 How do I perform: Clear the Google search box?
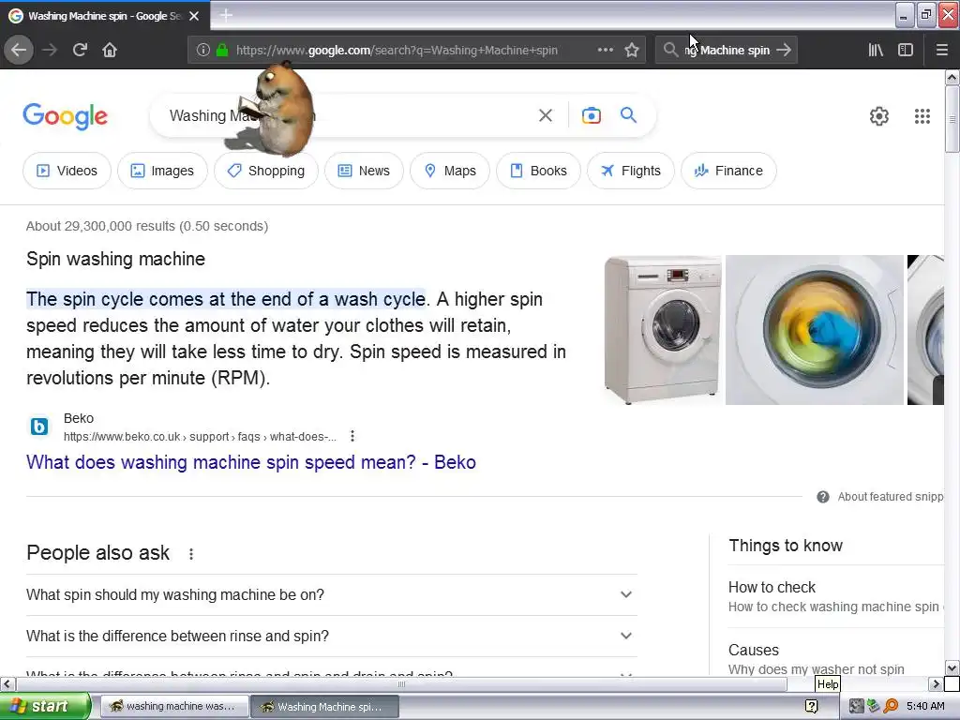click(x=545, y=115)
